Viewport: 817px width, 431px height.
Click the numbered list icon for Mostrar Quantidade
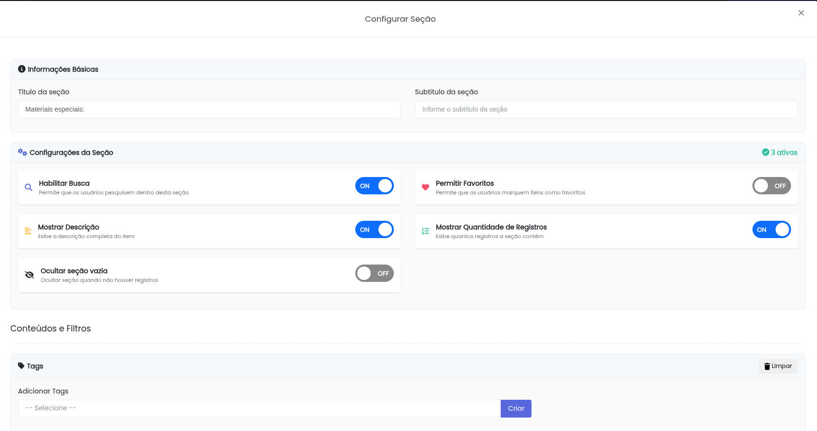425,231
